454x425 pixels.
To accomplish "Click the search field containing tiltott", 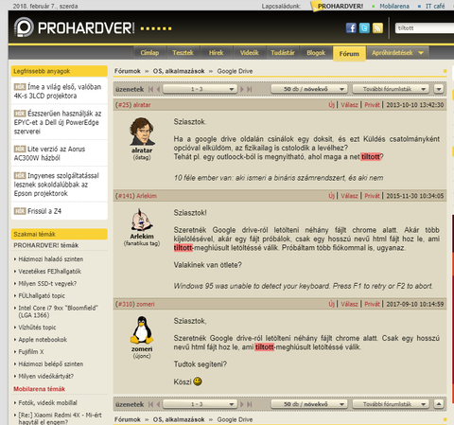I will point(425,28).
